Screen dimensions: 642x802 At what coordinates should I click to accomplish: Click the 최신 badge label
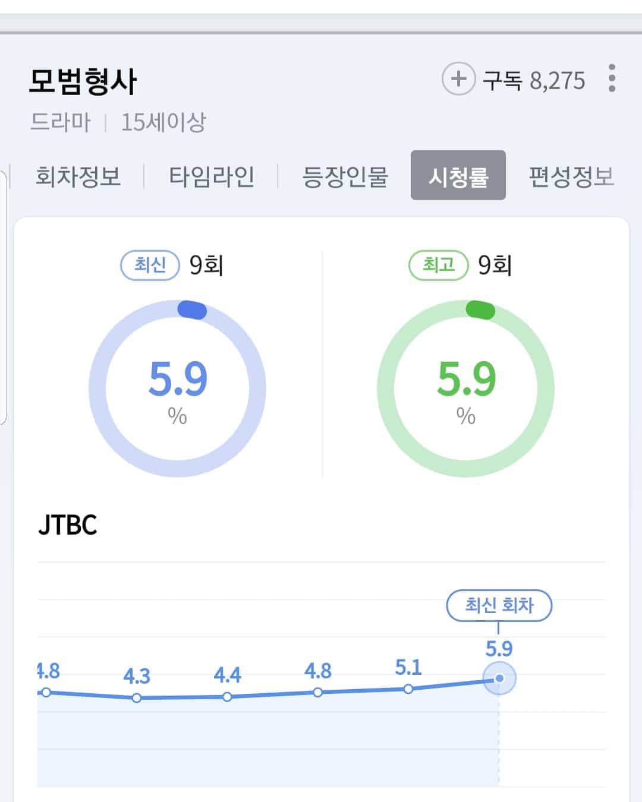click(x=150, y=265)
